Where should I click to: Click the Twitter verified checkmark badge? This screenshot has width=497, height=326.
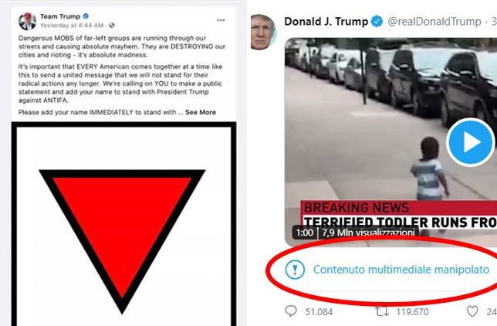click(x=377, y=22)
